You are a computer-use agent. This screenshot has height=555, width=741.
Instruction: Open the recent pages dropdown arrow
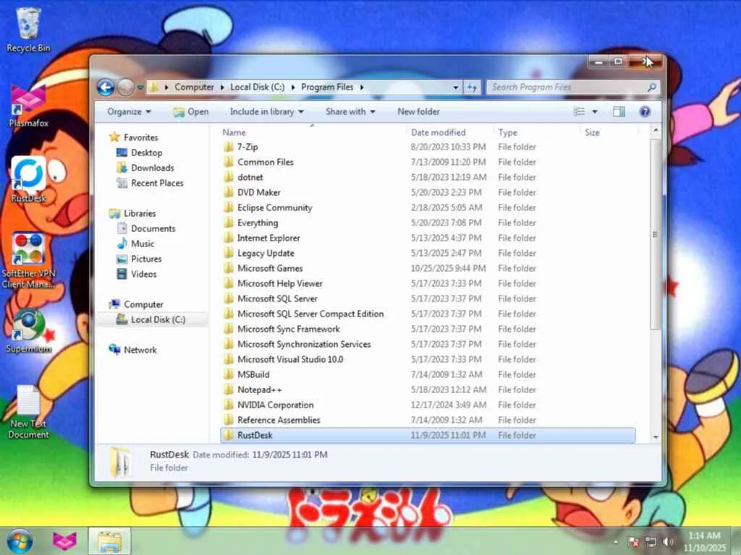pos(140,87)
